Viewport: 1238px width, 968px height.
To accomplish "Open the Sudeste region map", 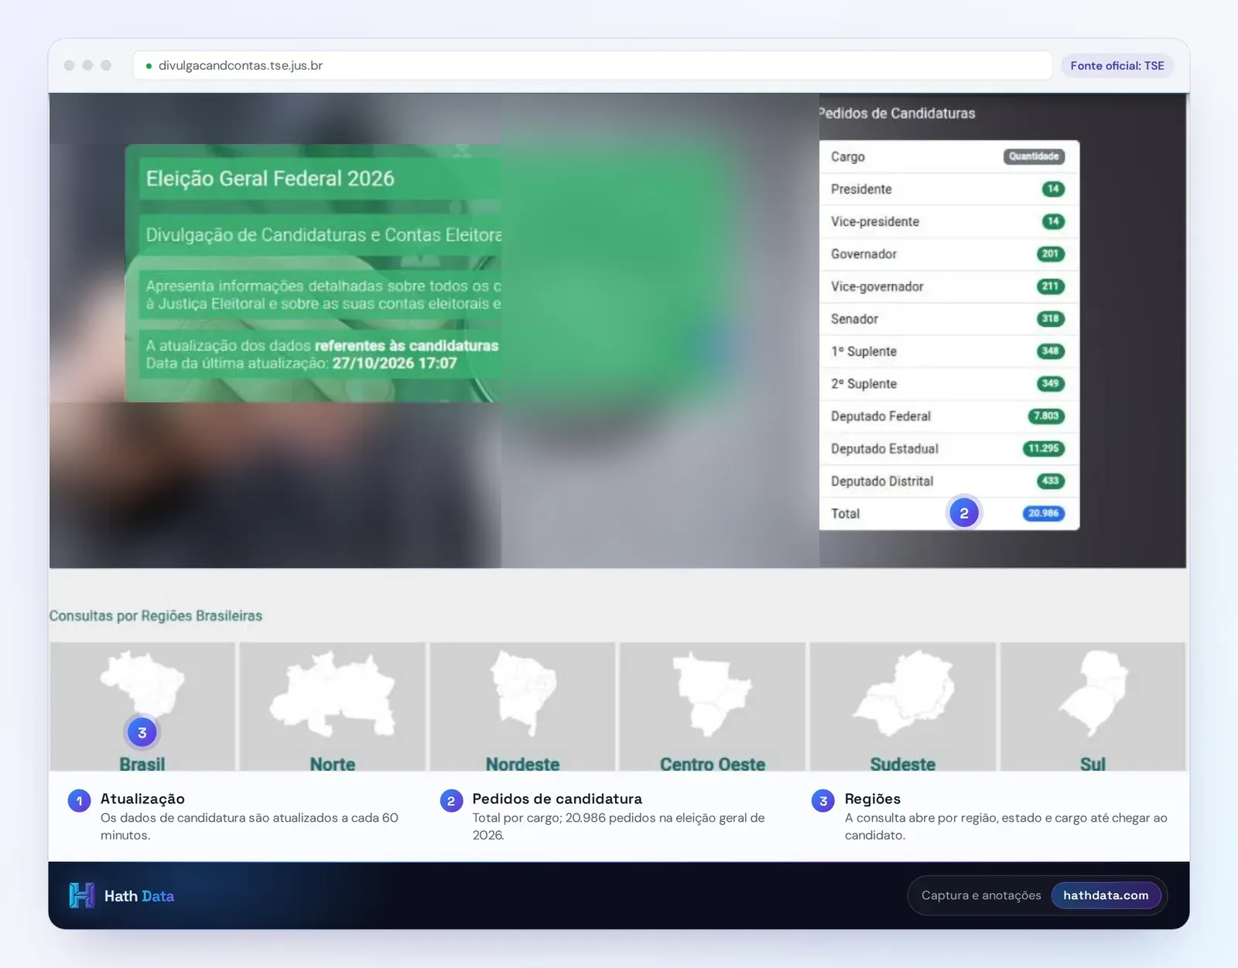I will [x=902, y=706].
